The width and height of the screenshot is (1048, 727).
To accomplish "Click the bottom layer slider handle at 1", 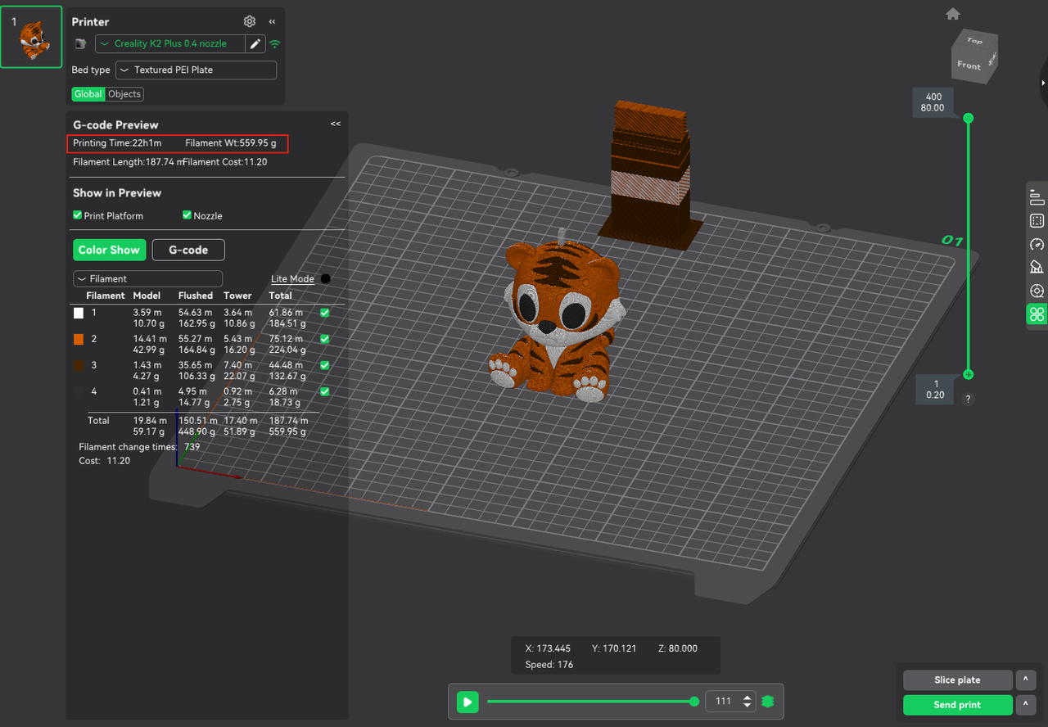I will coord(969,374).
